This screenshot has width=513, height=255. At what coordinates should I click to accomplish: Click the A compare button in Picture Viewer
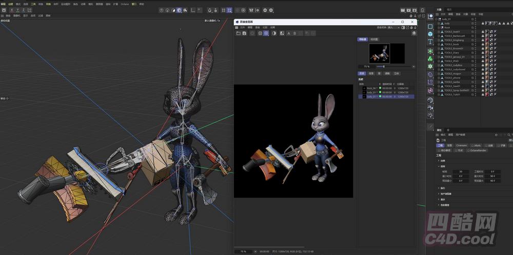click(x=288, y=33)
